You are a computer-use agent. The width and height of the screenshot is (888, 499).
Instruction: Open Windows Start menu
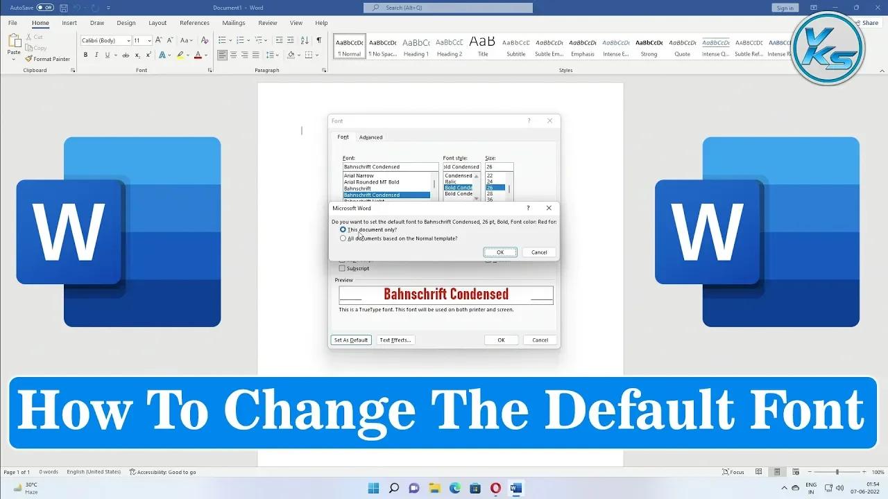click(373, 488)
